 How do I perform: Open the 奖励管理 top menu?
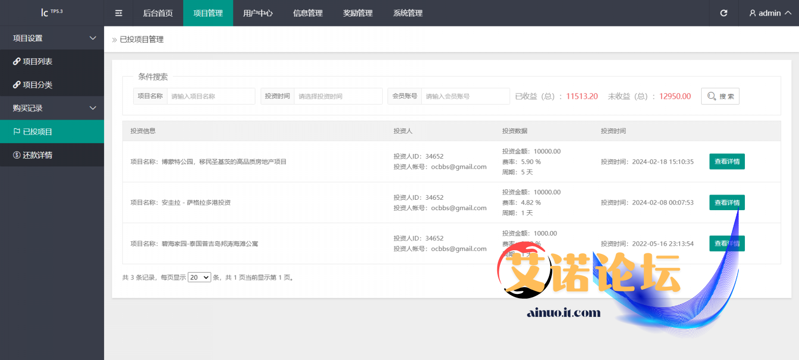[x=358, y=13]
